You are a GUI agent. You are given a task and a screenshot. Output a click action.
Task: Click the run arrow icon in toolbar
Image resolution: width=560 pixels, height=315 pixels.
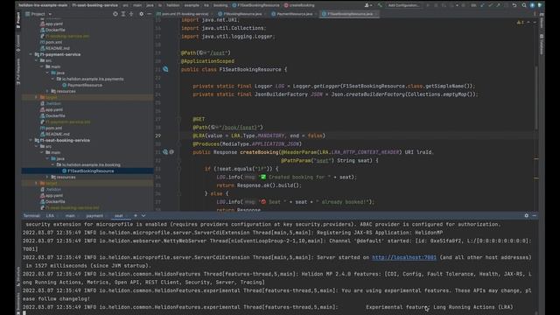(x=428, y=5)
